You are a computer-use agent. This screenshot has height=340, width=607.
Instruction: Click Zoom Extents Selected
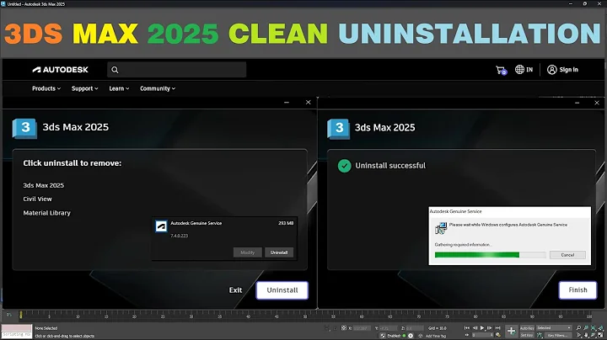(593, 328)
